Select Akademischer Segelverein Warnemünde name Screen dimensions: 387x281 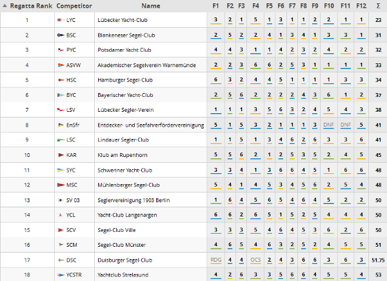click(146, 65)
